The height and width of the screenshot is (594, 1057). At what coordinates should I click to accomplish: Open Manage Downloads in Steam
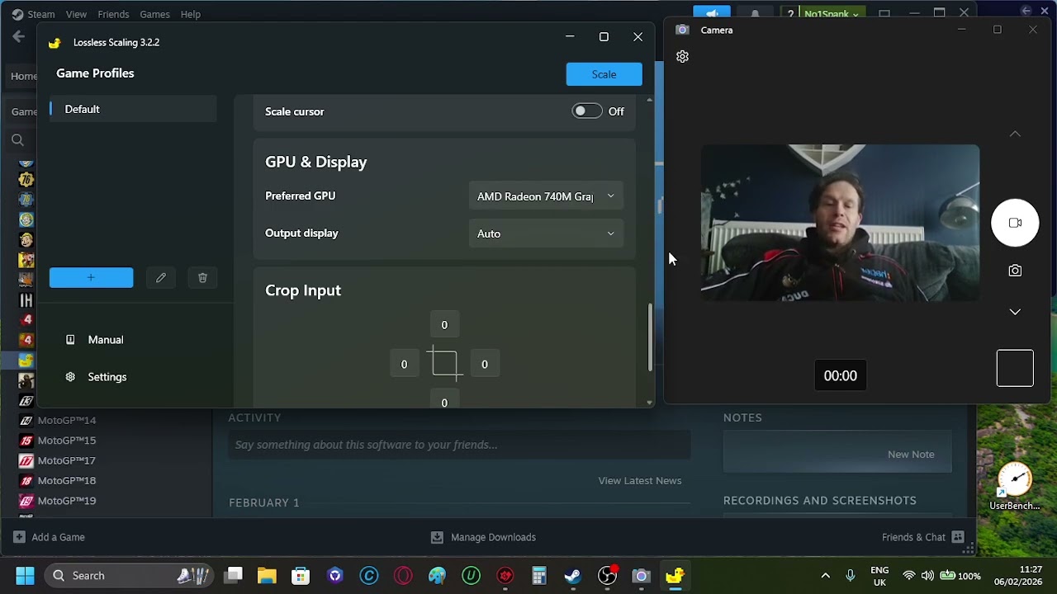(484, 537)
